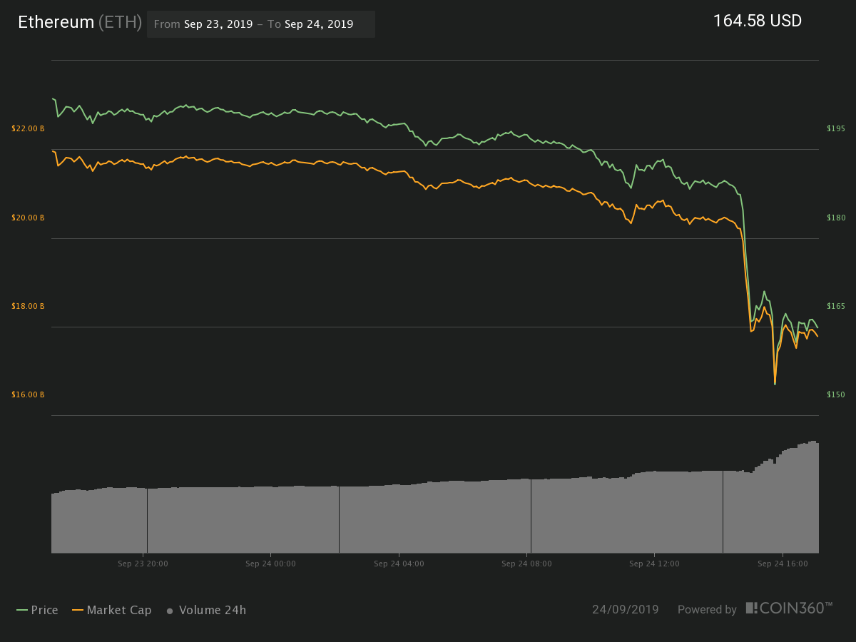Click the $22.00 B market cap axis label
Viewport: 856px width, 642px height.
click(28, 128)
